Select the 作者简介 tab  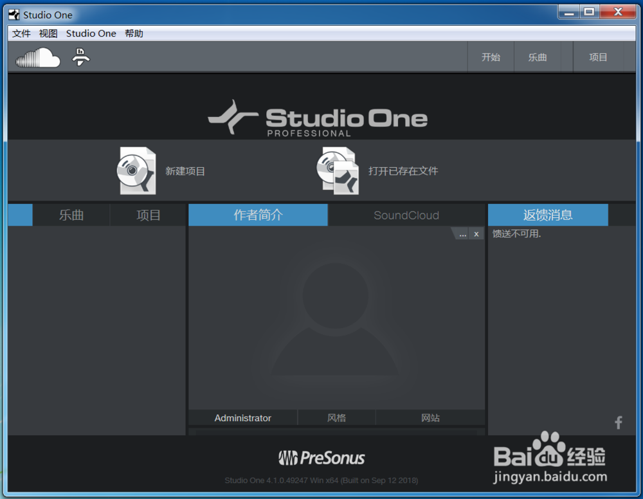coord(258,215)
